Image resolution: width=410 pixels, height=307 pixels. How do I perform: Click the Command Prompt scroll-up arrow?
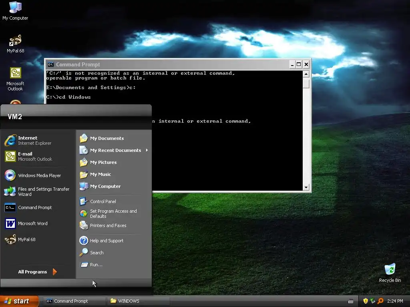[x=306, y=74]
